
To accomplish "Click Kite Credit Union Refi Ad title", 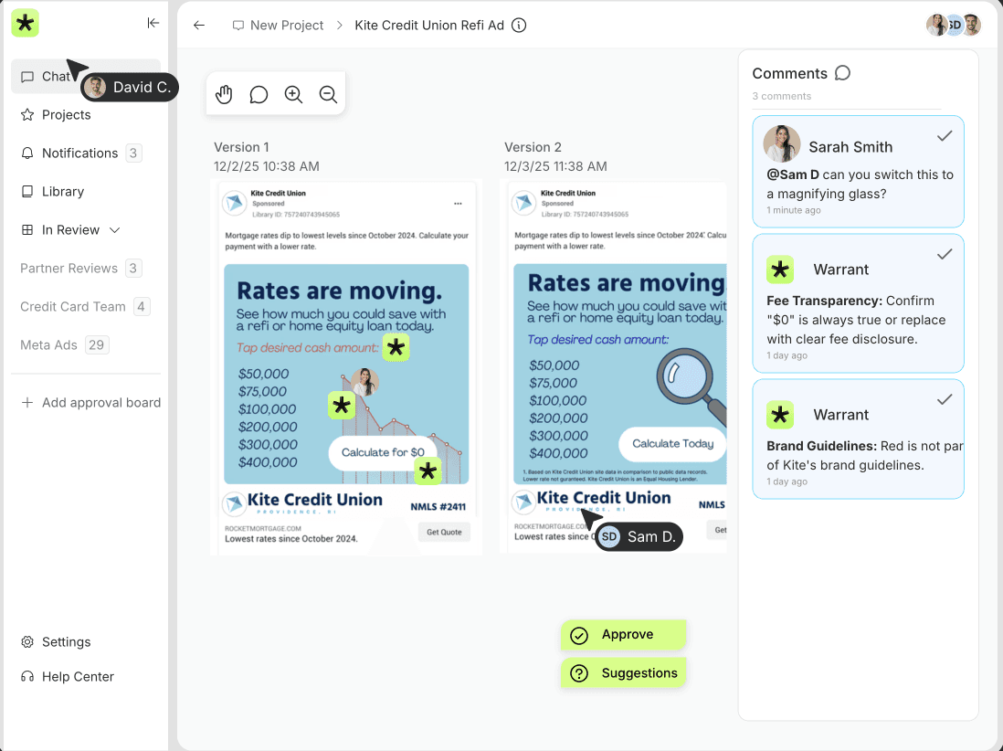I will [429, 25].
